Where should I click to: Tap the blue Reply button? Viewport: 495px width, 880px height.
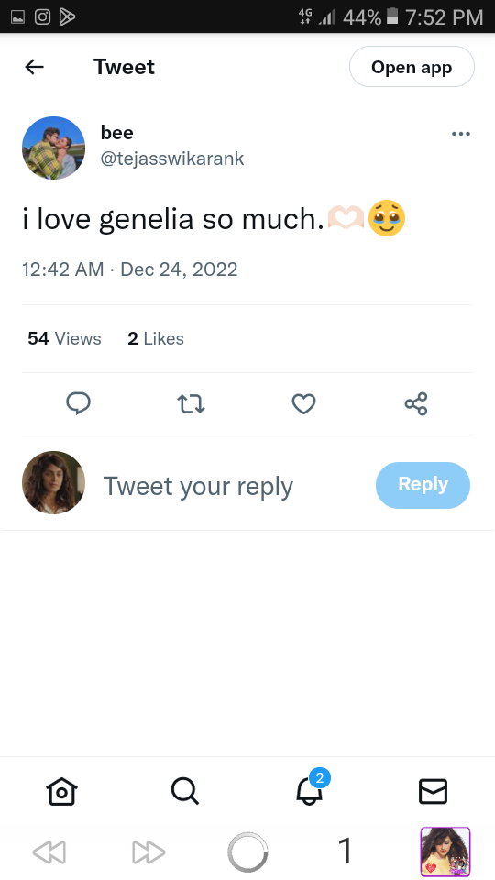423,485
